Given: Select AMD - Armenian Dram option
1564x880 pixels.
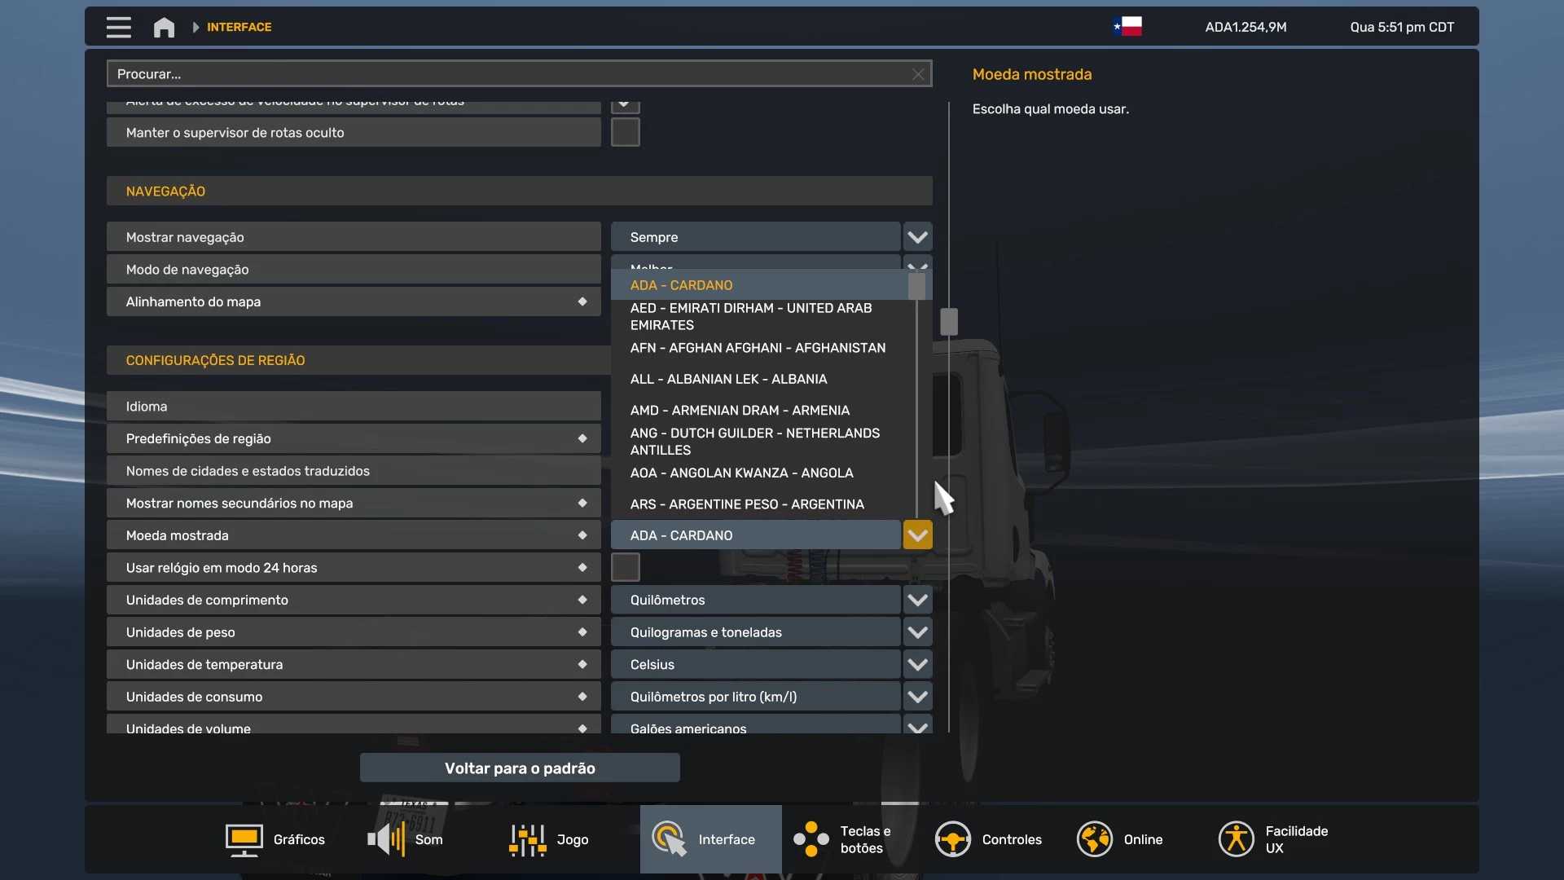Looking at the screenshot, I should point(739,410).
